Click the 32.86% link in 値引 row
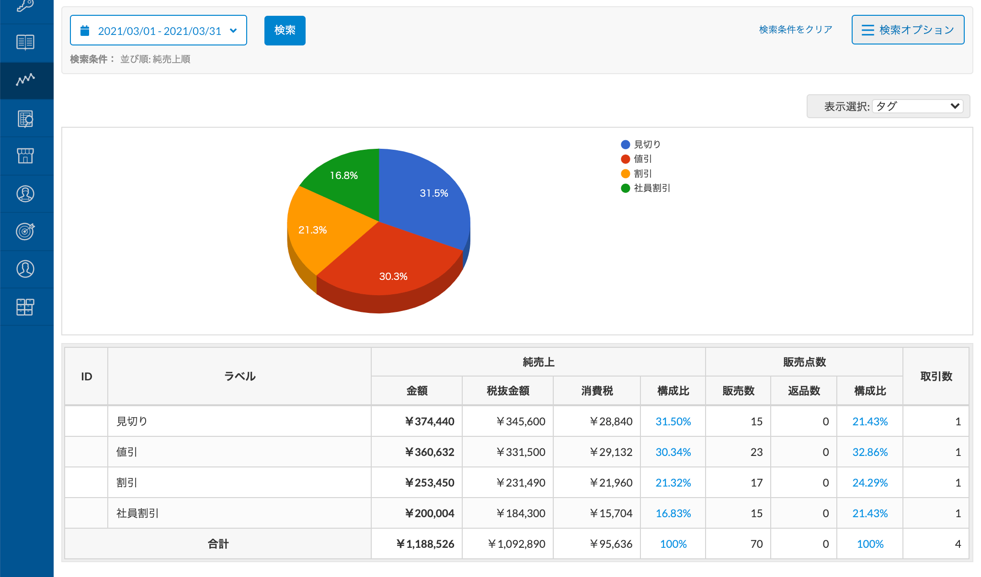 point(869,452)
